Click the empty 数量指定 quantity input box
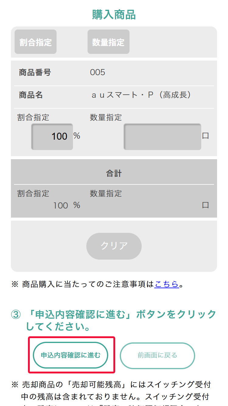Screen dimensions: 228x406 point(162,137)
